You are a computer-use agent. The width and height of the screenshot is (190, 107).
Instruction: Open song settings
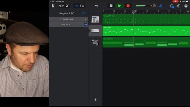click(179, 6)
